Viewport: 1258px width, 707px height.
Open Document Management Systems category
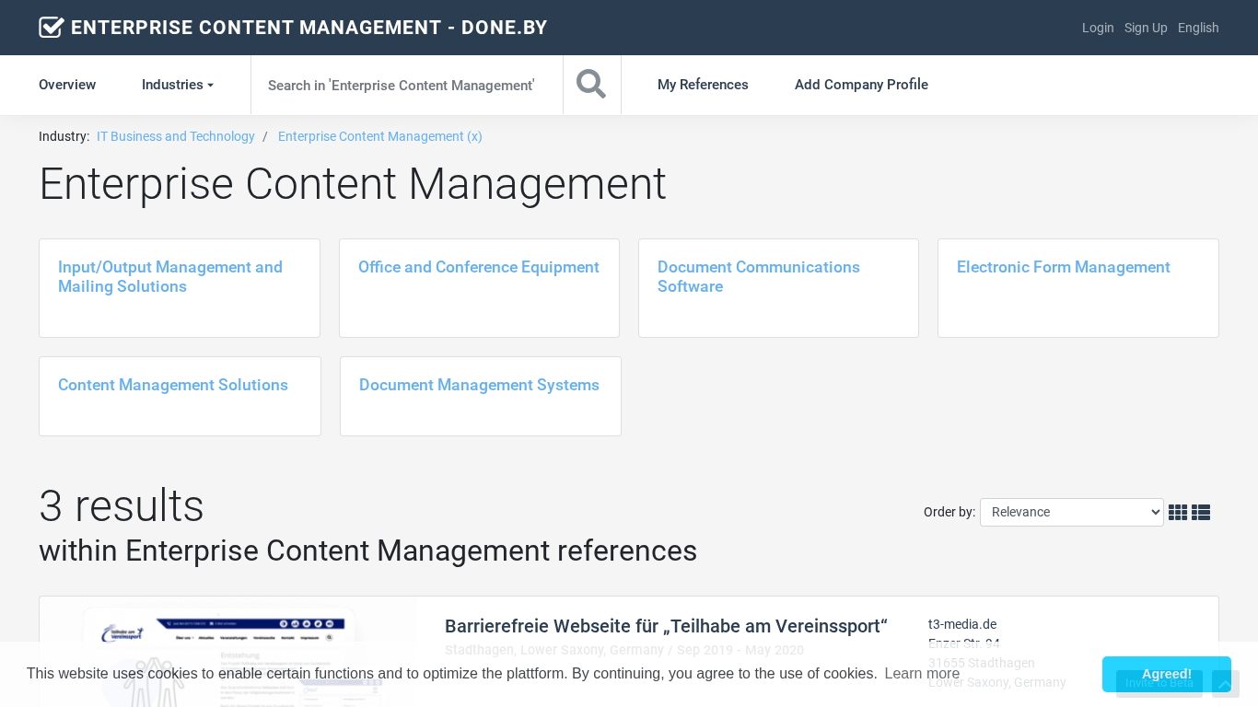pos(479,385)
